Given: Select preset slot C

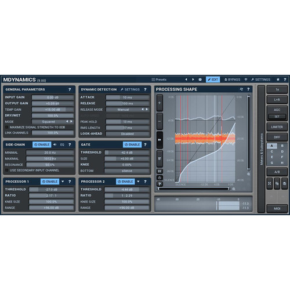Looking at the screenshot, I should [x=272, y=151].
